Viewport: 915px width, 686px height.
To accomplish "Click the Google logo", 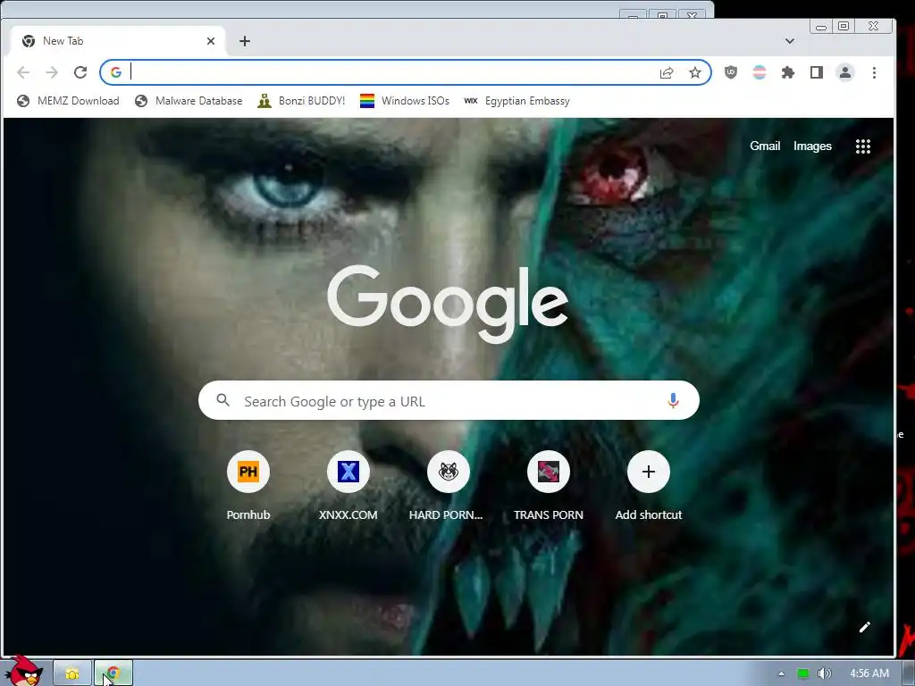I will pyautogui.click(x=448, y=304).
